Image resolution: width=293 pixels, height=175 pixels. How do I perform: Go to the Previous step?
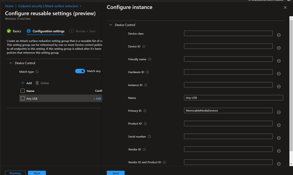(x=15, y=173)
